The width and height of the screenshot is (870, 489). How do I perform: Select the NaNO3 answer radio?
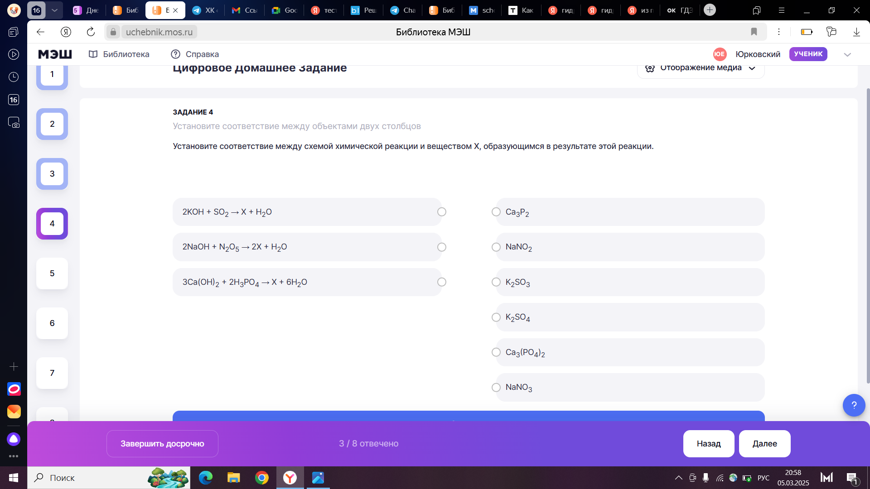pos(496,388)
